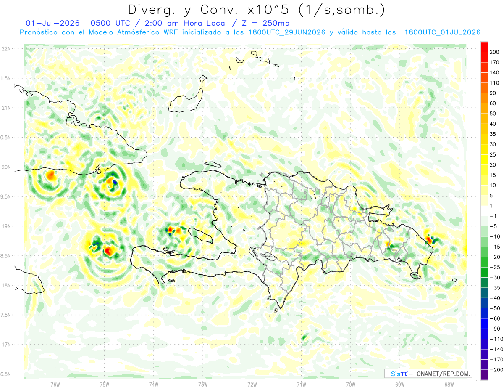Viewport: 504px width, 390px height.
Task: Click the "8.5N" latitude label
Action: click(x=6, y=256)
